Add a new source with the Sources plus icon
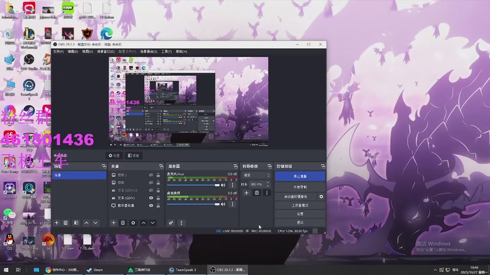This screenshot has width=490, height=275. [x=114, y=222]
